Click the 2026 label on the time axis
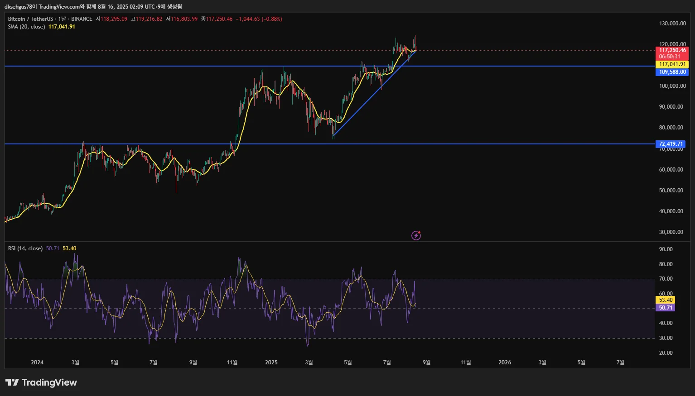 505,363
